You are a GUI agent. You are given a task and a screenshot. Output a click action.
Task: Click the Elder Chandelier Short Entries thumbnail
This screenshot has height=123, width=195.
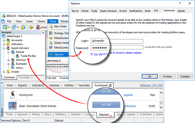click(x=12, y=106)
